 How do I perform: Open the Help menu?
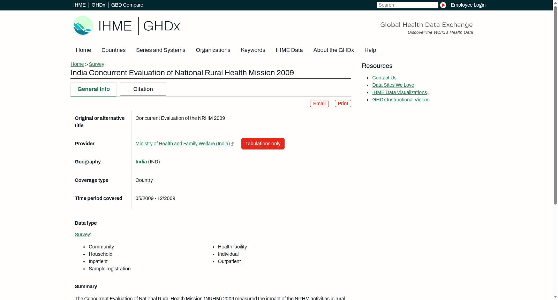coord(370,50)
